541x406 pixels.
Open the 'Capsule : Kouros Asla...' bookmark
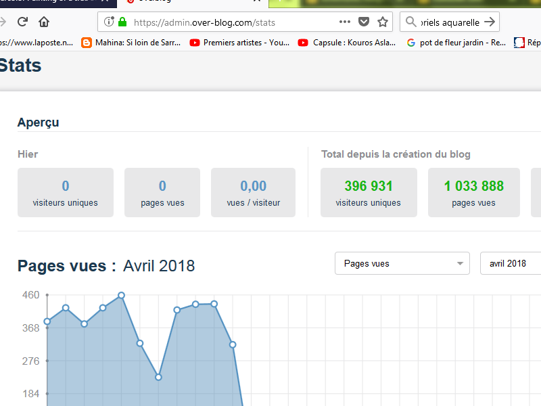coord(347,43)
